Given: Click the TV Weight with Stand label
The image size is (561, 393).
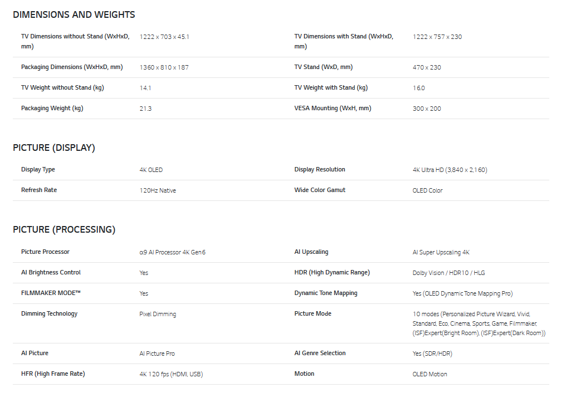Looking at the screenshot, I should 331,88.
